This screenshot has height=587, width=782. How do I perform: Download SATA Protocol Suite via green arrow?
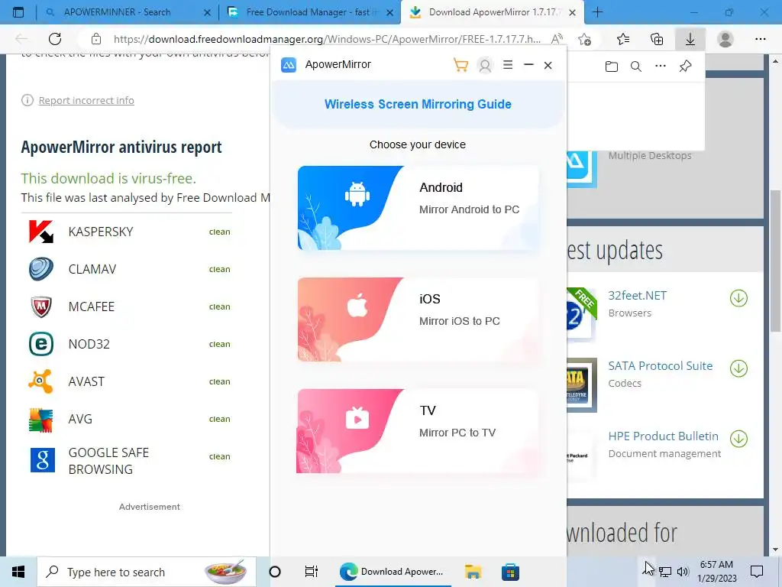738,368
